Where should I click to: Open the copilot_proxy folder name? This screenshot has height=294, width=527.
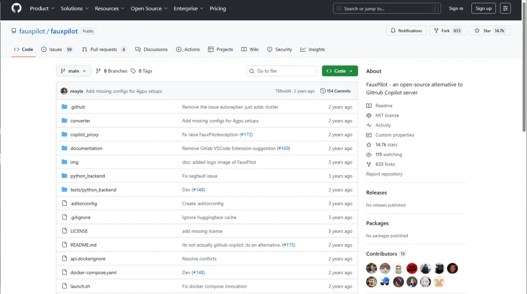coord(84,135)
